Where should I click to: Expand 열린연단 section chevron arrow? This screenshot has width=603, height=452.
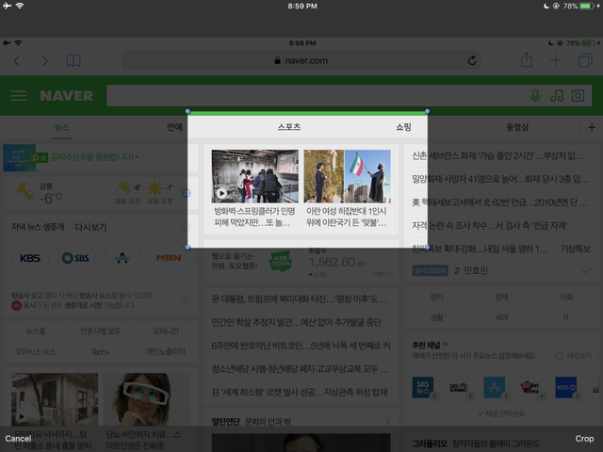click(387, 421)
